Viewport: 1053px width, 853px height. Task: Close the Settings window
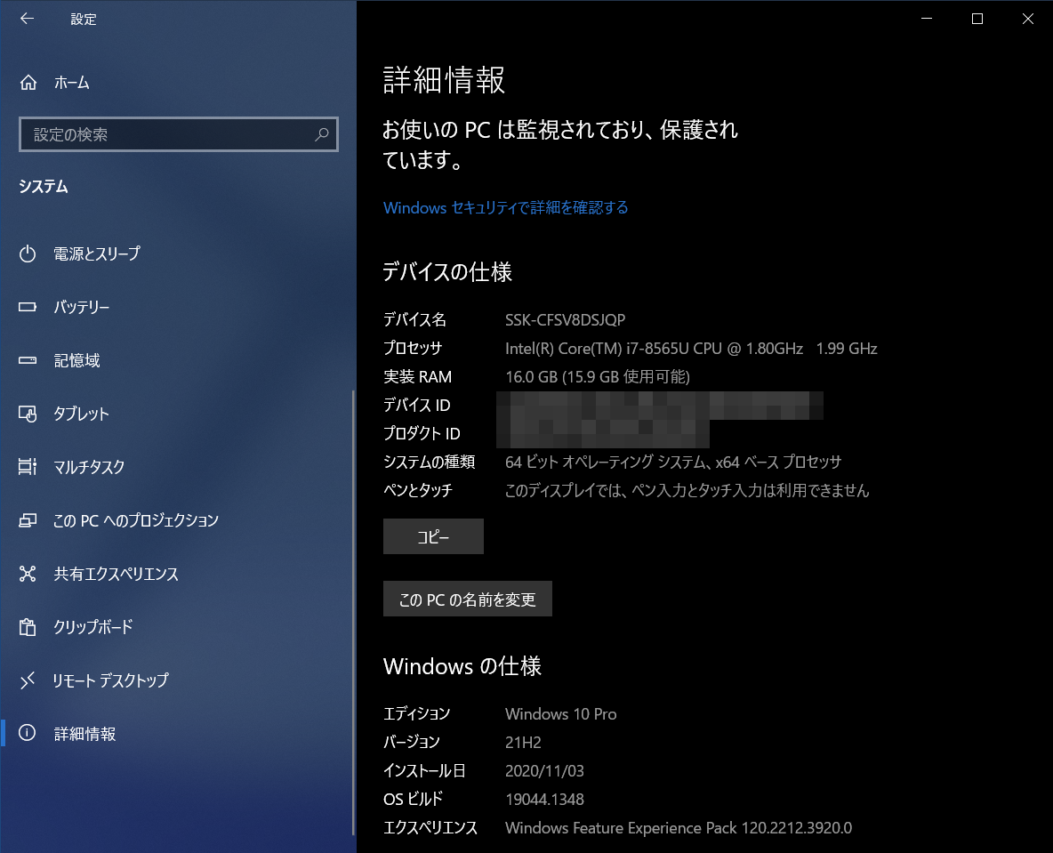(x=1027, y=19)
